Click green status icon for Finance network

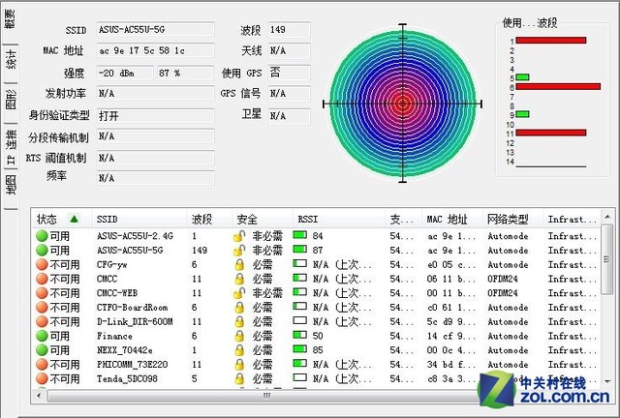(42, 336)
